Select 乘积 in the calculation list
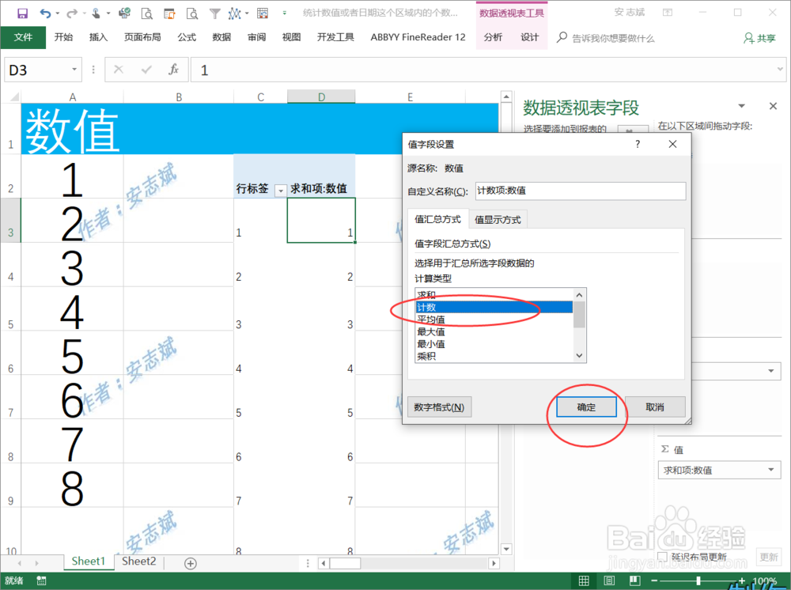Screen dimensions: 791x590 [x=494, y=356]
